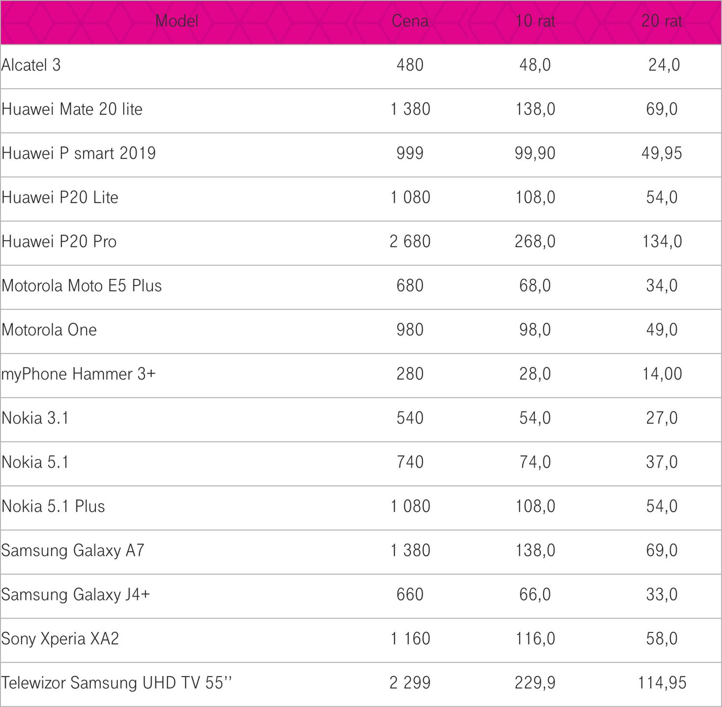This screenshot has height=707, width=722.
Task: Click the 229,9 installment value
Action: coord(535,683)
